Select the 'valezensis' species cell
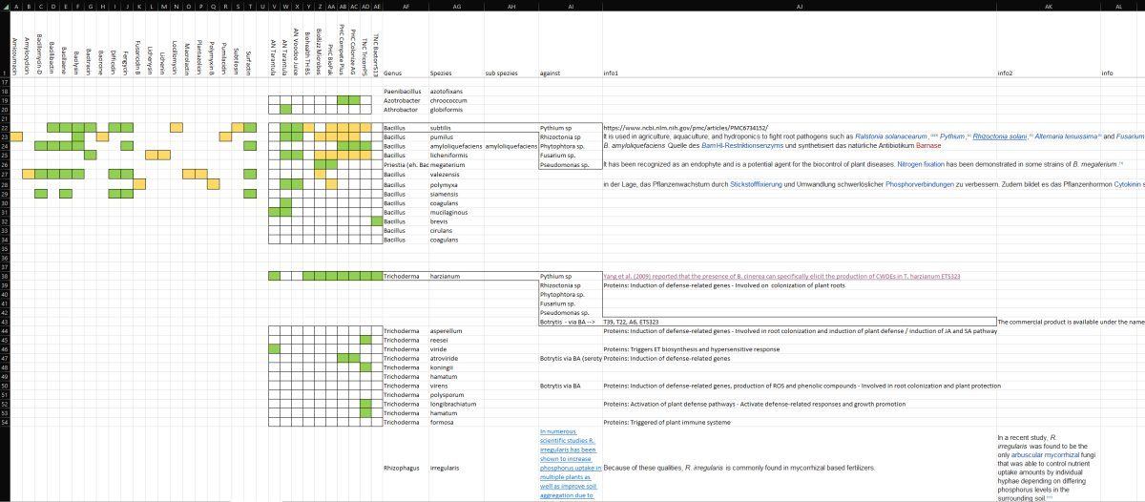Viewport: 1145px width, 502px height. click(x=457, y=175)
